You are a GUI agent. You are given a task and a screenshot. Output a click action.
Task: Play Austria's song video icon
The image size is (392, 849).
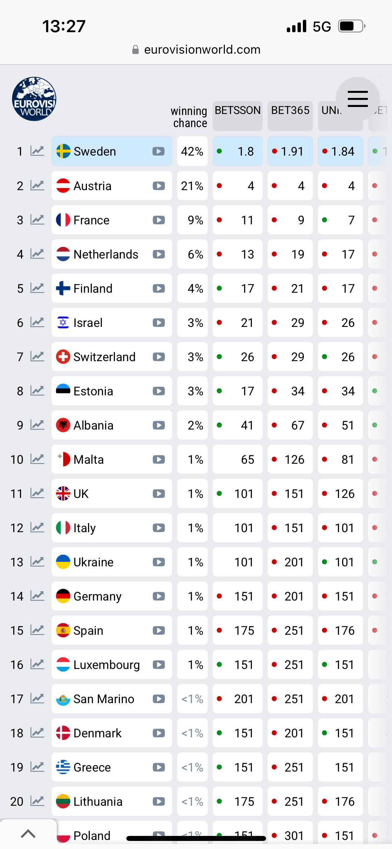pyautogui.click(x=159, y=186)
